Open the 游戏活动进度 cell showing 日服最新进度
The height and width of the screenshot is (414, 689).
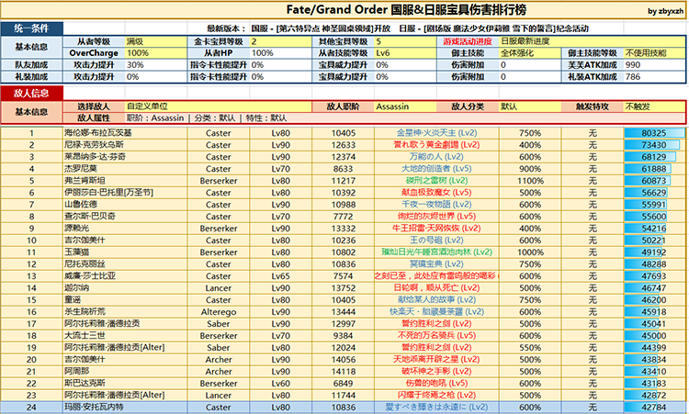[x=593, y=41]
